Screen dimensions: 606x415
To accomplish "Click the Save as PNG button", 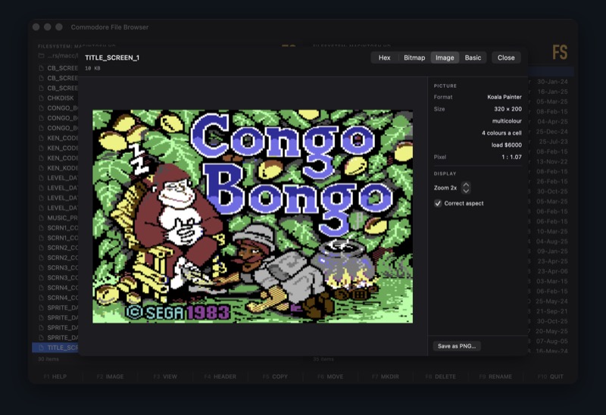I will (x=457, y=346).
